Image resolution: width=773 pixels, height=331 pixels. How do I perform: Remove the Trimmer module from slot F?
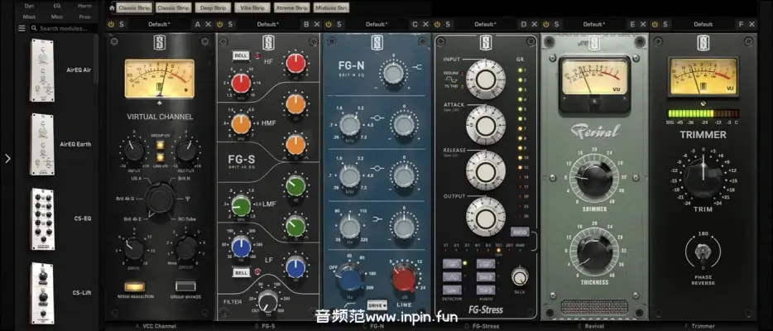[x=751, y=24]
